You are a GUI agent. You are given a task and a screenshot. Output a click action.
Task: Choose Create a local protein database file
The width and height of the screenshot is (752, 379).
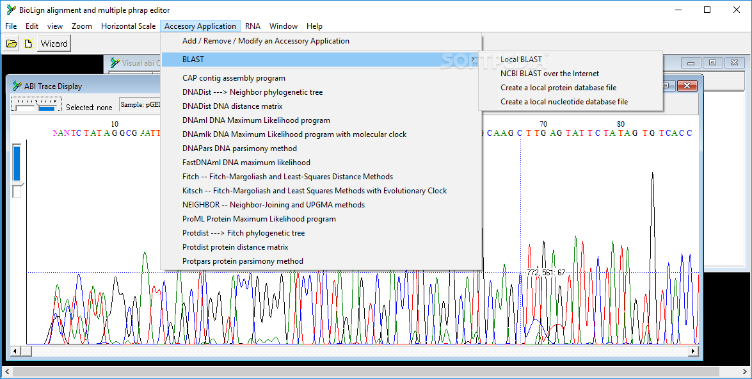tap(571, 88)
